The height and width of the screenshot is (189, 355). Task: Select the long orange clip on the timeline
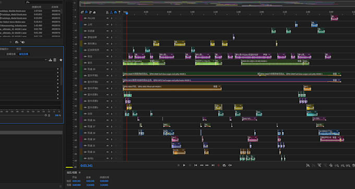(172, 88)
